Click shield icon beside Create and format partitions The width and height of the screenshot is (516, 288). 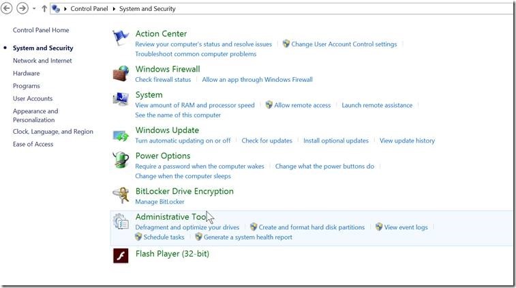[x=254, y=227]
